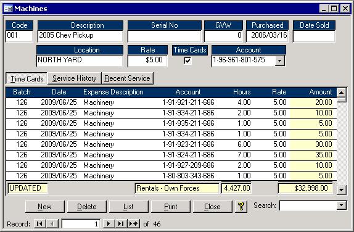Click account cell 1-80-803-343-686
354x232 pixels.
click(188, 176)
